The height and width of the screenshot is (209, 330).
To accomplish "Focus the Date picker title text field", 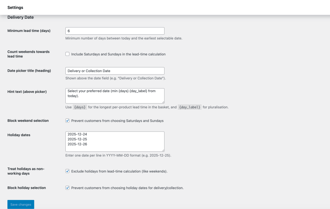I will pyautogui.click(x=115, y=71).
